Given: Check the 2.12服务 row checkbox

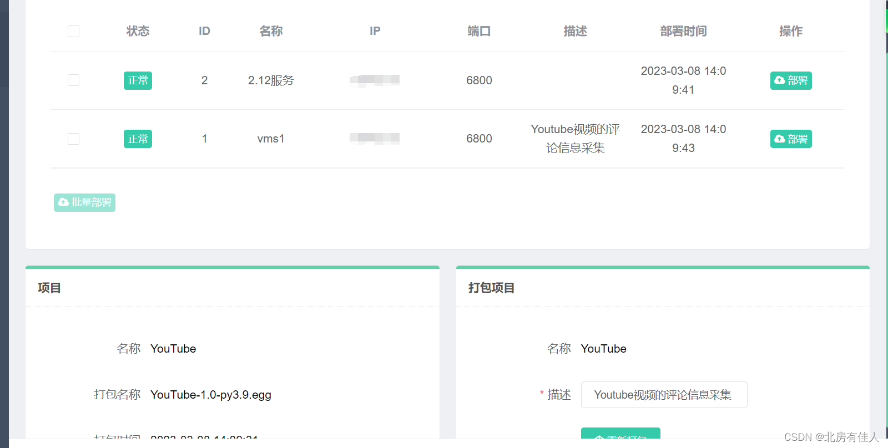Looking at the screenshot, I should click(x=73, y=80).
